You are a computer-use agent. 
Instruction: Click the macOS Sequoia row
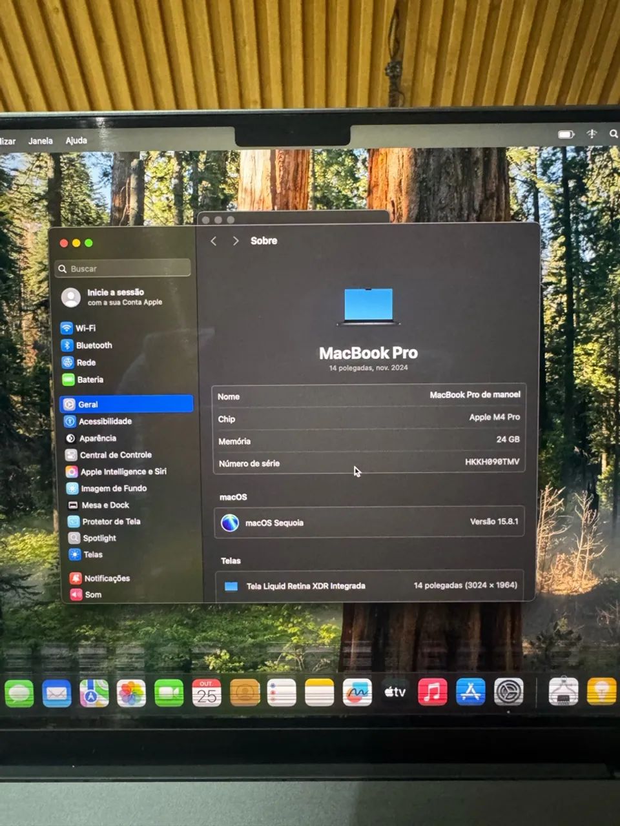(x=369, y=522)
